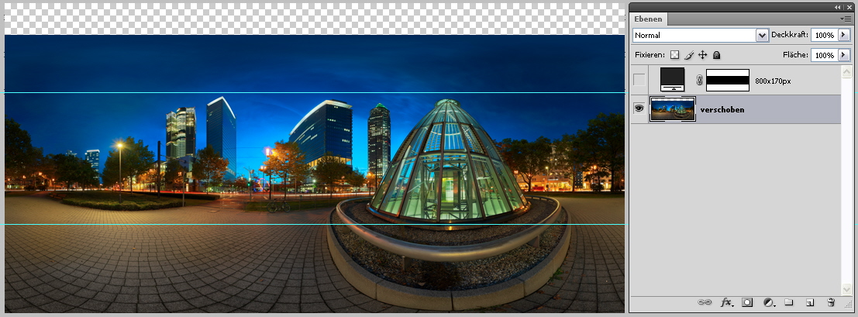Create a new layer group folder
Image resolution: width=858 pixels, height=317 pixels.
pyautogui.click(x=789, y=302)
